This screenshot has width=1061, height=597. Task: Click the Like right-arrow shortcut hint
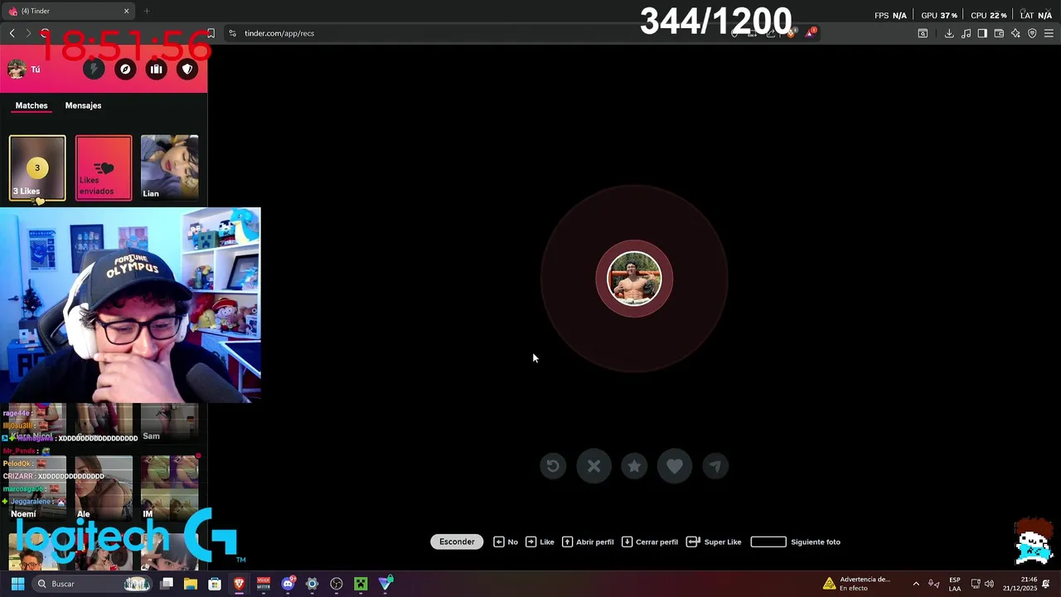click(x=540, y=541)
